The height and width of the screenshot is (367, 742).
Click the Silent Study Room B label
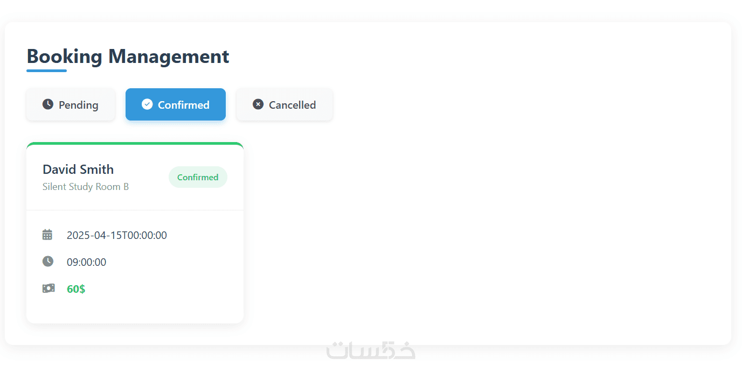(86, 187)
